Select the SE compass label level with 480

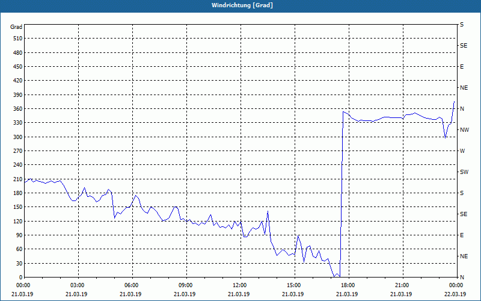point(464,46)
